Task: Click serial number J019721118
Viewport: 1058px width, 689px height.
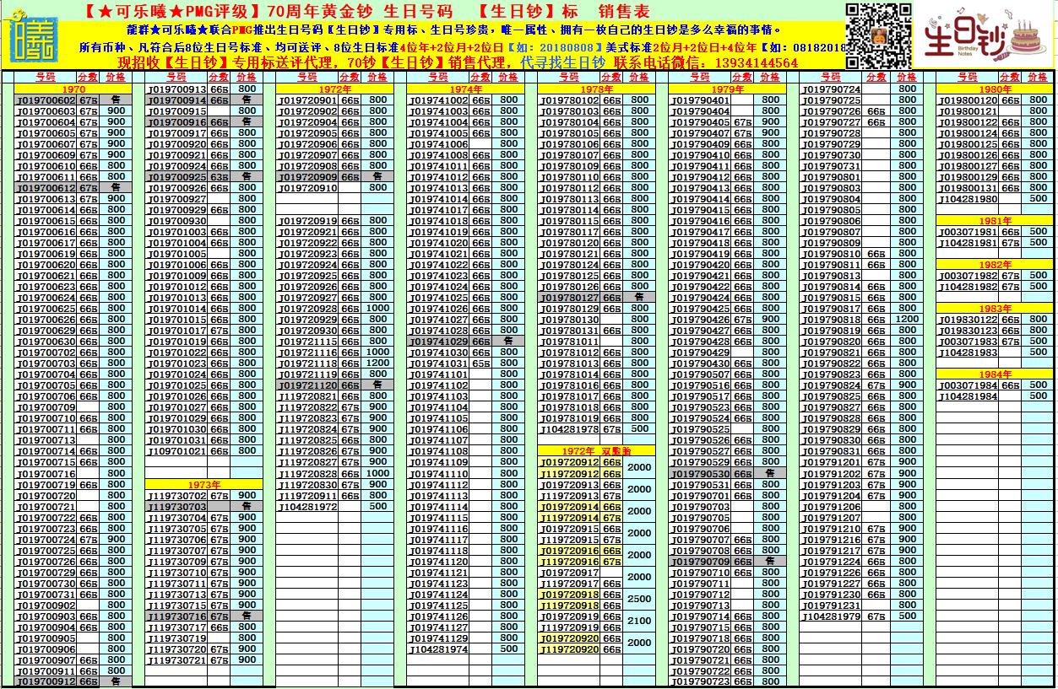Action: point(308,363)
